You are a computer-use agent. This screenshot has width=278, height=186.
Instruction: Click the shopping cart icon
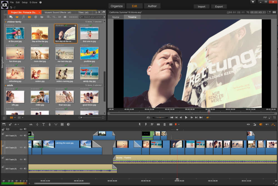pos(252,2)
